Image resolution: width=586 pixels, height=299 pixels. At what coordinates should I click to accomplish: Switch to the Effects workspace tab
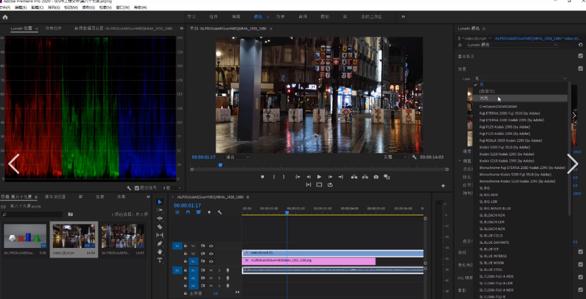(280, 17)
